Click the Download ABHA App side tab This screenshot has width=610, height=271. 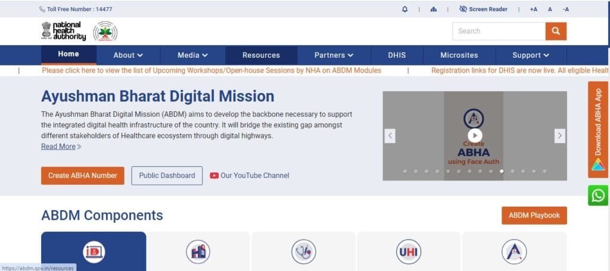tap(598, 129)
